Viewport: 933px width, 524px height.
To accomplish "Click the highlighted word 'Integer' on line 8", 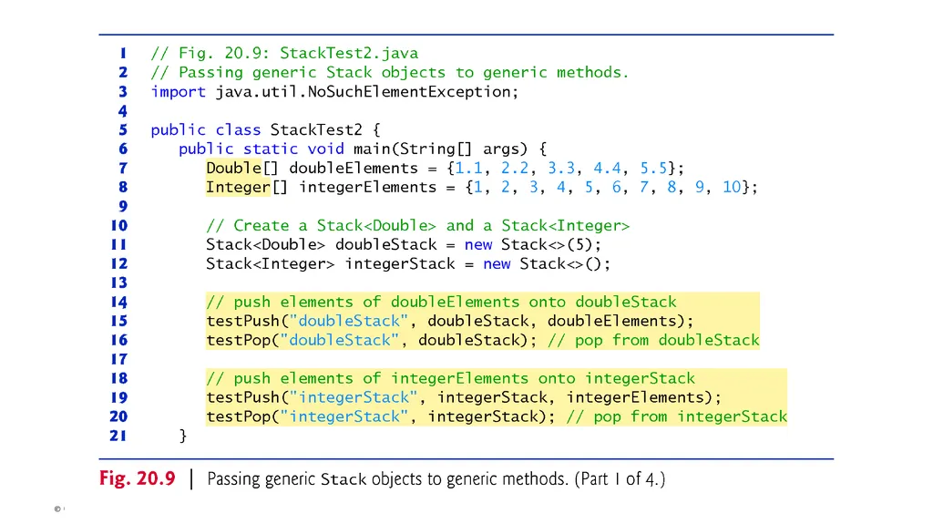I will [x=238, y=187].
